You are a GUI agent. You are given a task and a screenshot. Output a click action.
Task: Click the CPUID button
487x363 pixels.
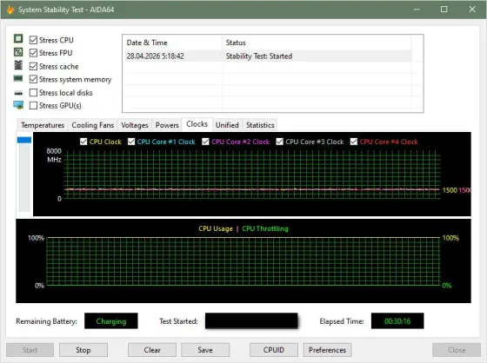[274, 350]
